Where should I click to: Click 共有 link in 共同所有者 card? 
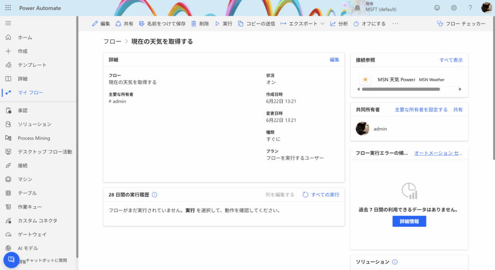[x=458, y=110]
